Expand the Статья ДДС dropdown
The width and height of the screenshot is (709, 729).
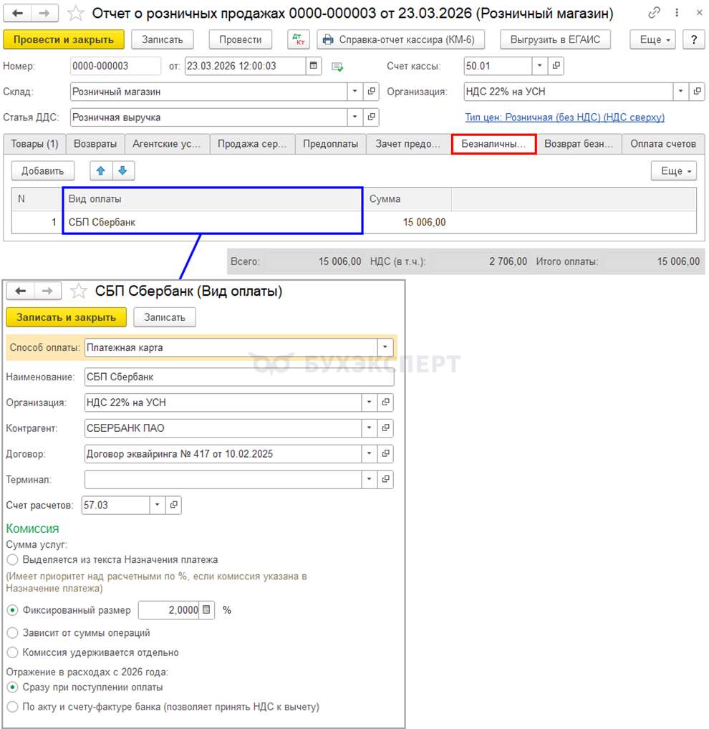354,117
